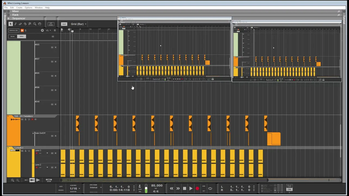Toggle the Snap button
The height and width of the screenshot is (196, 349).
[x=64, y=24]
